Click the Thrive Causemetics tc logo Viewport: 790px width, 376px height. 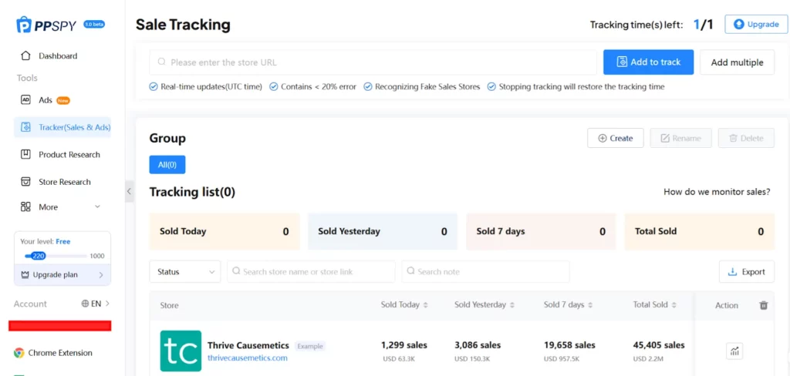coord(181,351)
